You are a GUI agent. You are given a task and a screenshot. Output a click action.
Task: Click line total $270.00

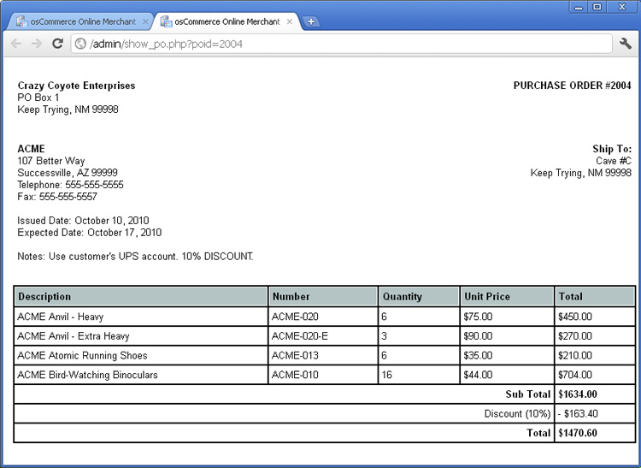pos(575,336)
